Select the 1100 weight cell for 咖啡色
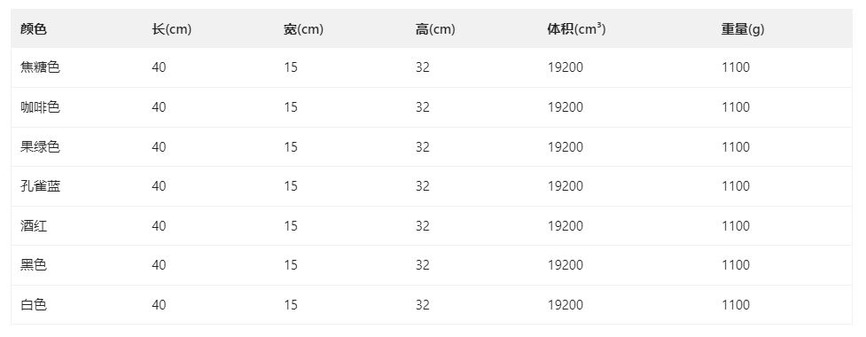Screen dimensions: 866x337 point(736,107)
